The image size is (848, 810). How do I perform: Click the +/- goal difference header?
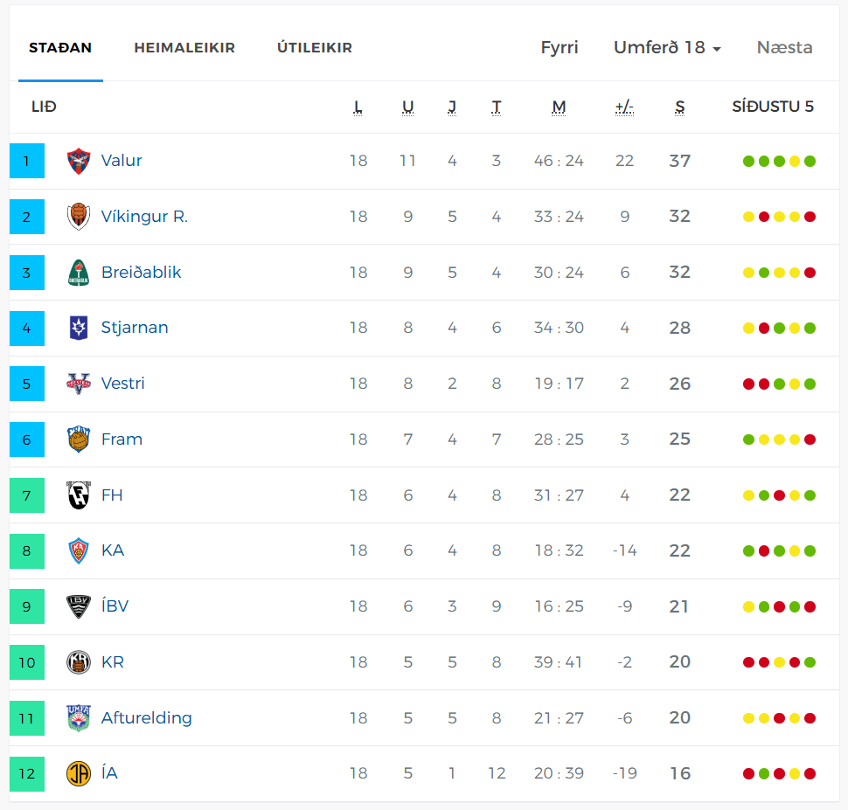tap(624, 107)
